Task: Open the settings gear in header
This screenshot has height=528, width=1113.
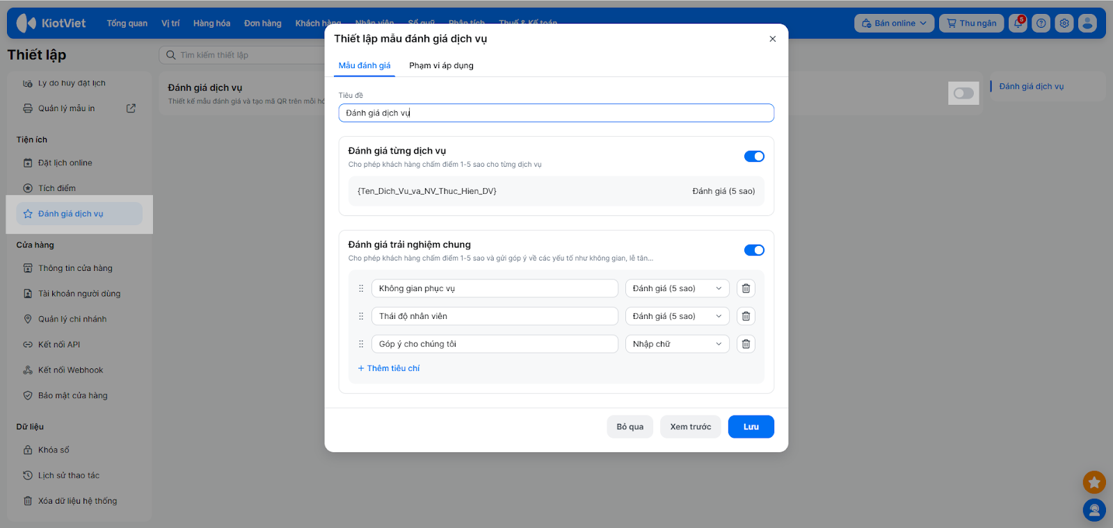Action: click(x=1064, y=23)
